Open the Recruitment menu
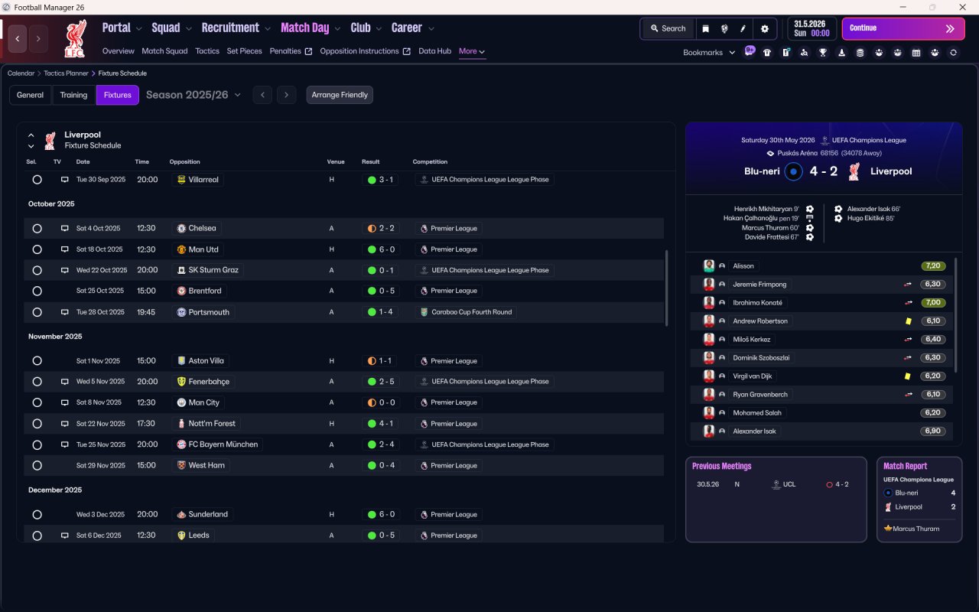This screenshot has height=612, width=979. pos(236,28)
